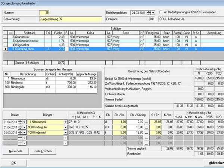Click the Kultur column header
The image size is (224, 168).
pos(90,33)
